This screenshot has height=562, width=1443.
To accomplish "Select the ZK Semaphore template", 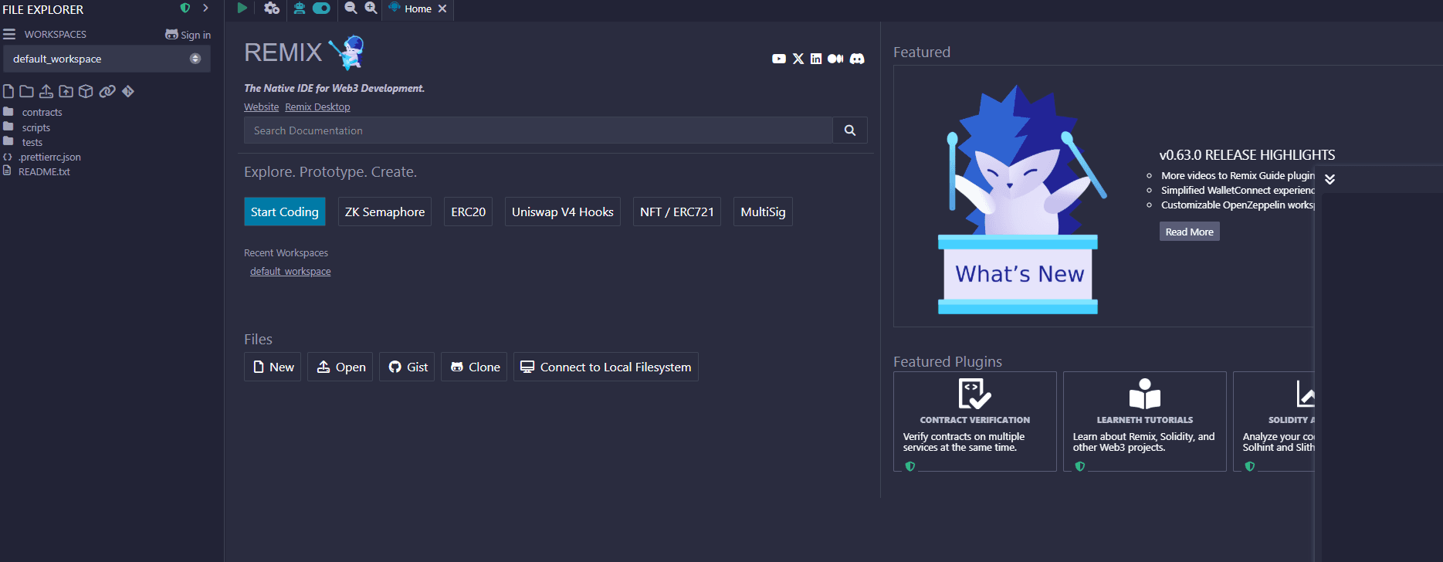I will 384,212.
